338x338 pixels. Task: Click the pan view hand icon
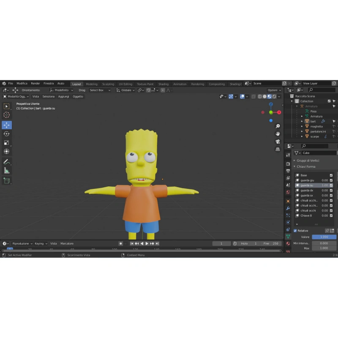coord(278,134)
